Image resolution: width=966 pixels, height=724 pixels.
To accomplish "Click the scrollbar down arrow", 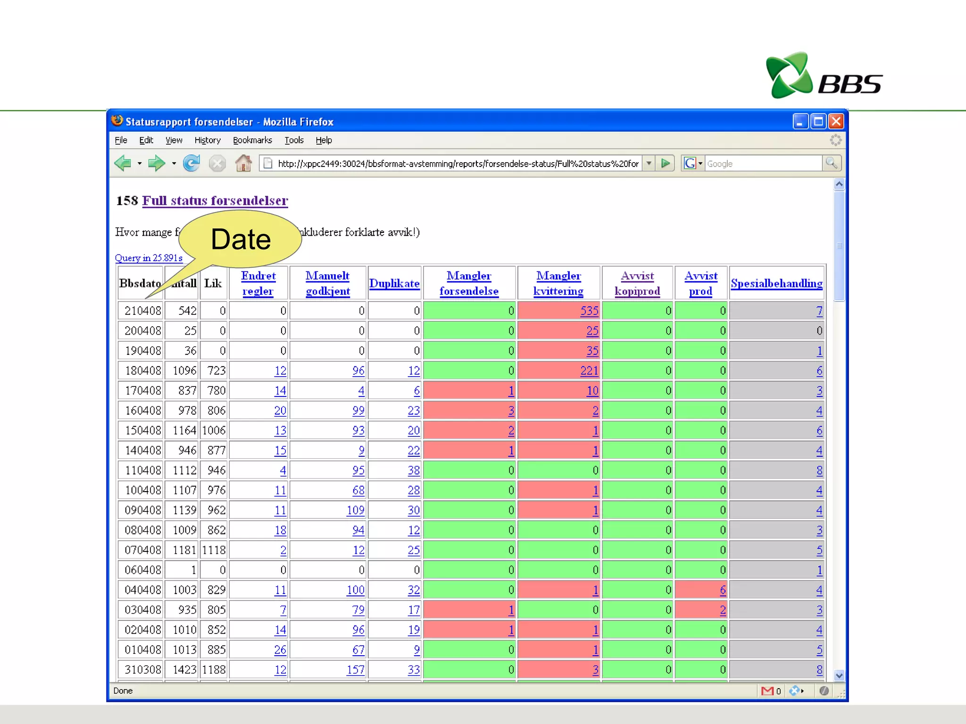I will 839,675.
